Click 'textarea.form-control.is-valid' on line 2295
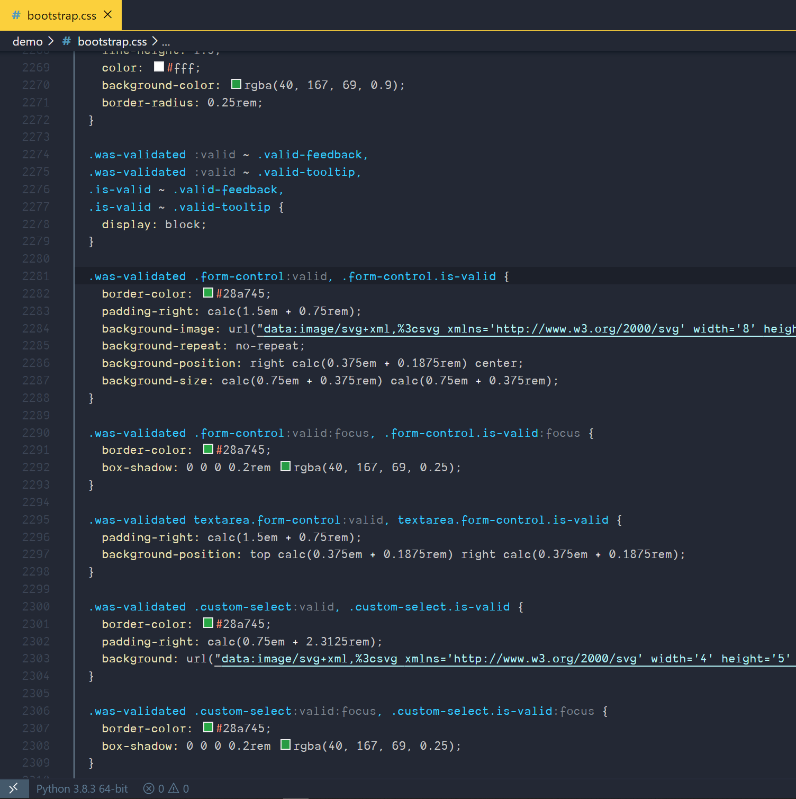 coord(503,520)
